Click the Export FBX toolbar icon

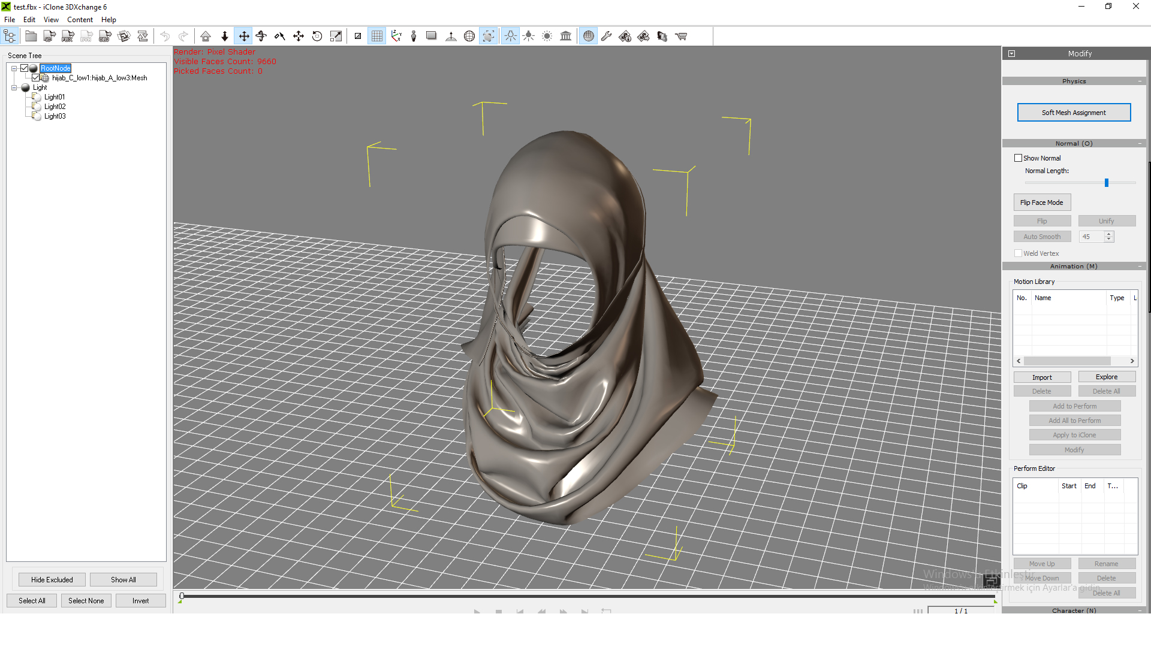point(68,37)
